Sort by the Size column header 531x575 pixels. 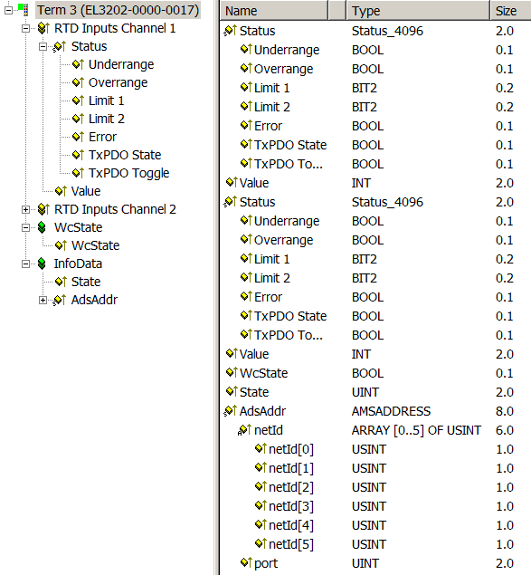(x=511, y=11)
